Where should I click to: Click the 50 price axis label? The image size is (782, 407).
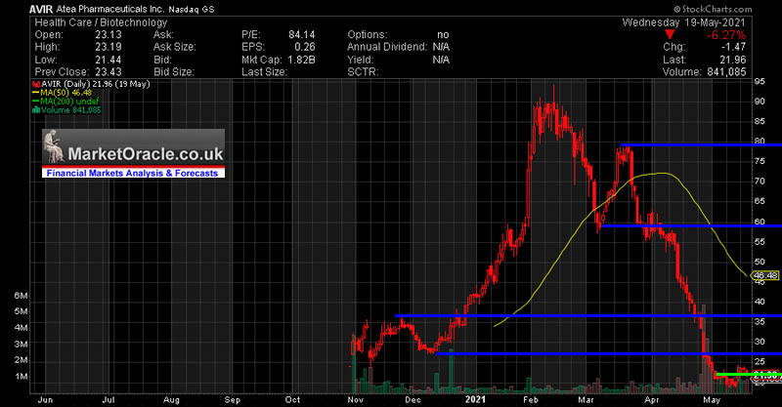point(760,262)
